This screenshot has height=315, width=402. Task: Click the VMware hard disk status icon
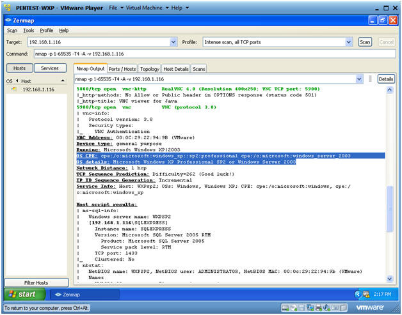(x=285, y=307)
